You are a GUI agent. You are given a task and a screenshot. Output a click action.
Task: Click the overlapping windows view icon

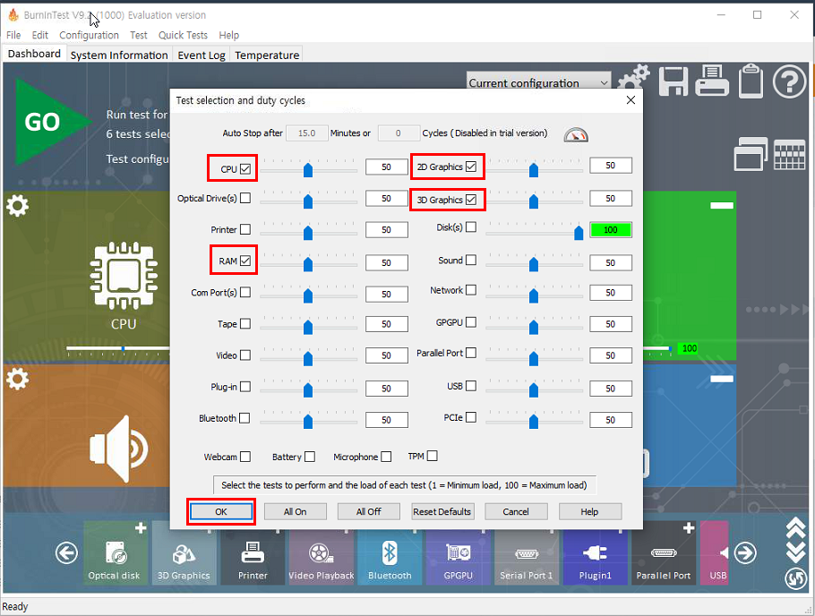[x=751, y=154]
